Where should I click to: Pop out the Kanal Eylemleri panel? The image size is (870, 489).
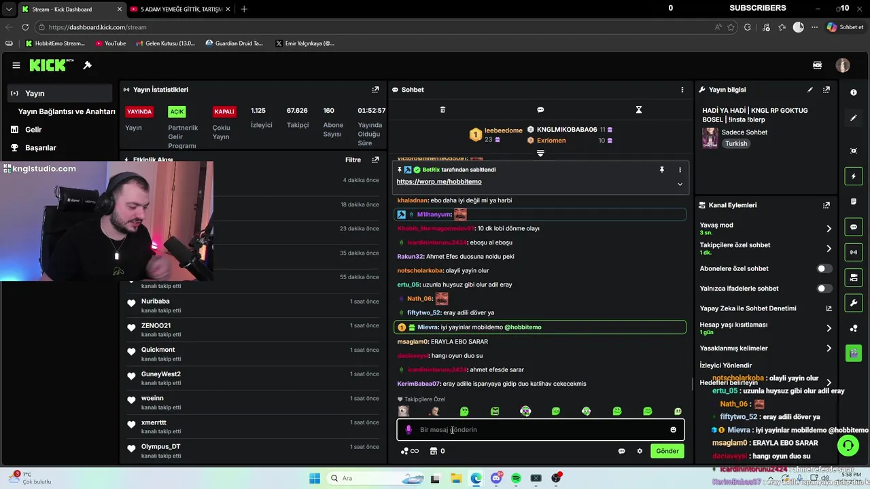[x=826, y=205]
